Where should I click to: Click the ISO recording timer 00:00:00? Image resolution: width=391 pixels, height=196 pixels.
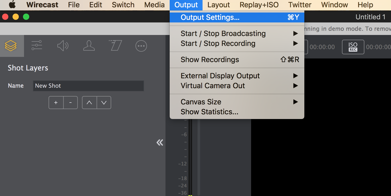click(x=378, y=47)
